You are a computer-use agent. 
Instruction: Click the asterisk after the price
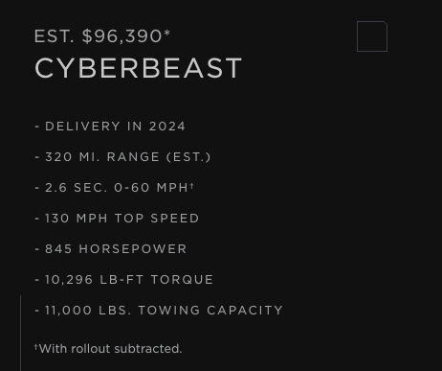(167, 33)
